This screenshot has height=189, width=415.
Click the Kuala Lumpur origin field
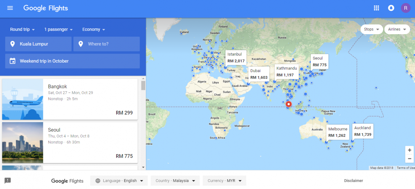click(38, 44)
